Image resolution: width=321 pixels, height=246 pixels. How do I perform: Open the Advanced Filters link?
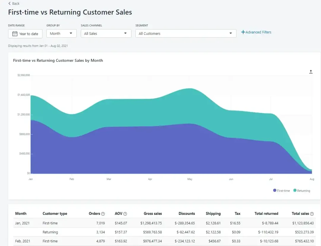coord(258,32)
